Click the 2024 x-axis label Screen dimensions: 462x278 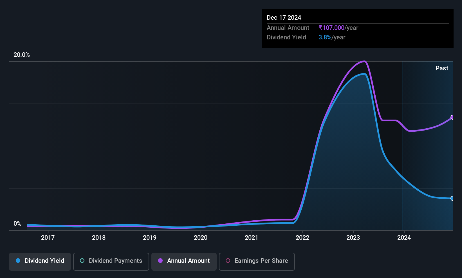[404, 237]
